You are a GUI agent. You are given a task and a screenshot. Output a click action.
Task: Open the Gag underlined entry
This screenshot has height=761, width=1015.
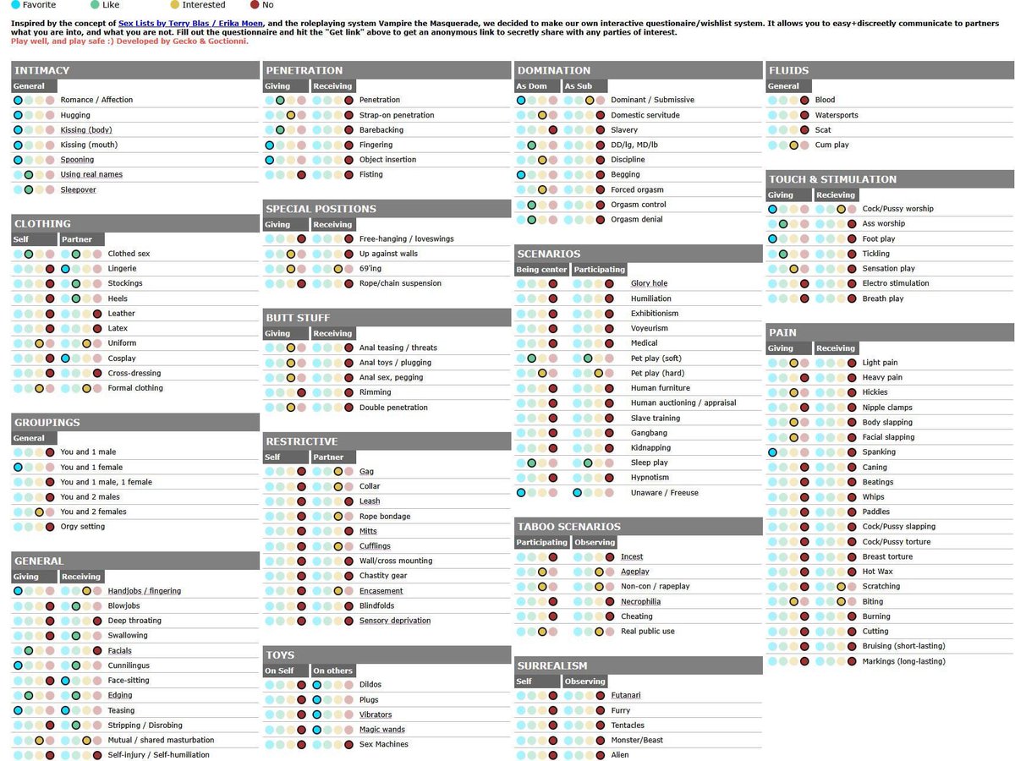coord(366,471)
